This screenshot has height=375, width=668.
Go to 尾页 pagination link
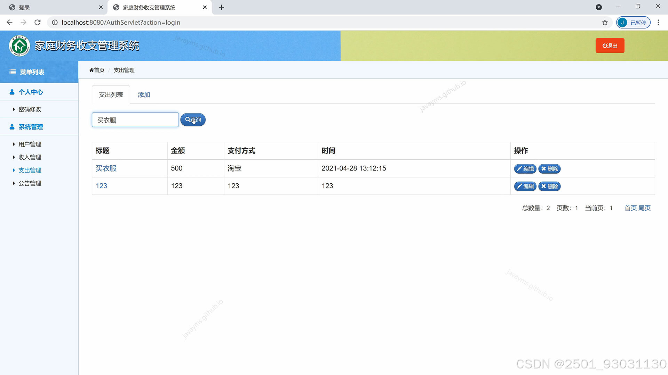[x=644, y=208]
